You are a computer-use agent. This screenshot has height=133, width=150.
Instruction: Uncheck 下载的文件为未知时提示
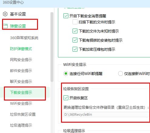point(75,31)
